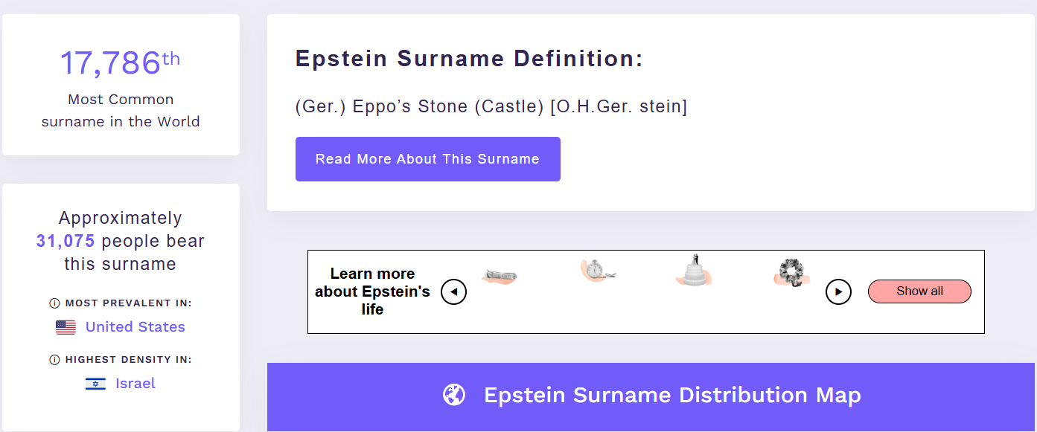Advance carousel with next arrow button

(x=838, y=291)
